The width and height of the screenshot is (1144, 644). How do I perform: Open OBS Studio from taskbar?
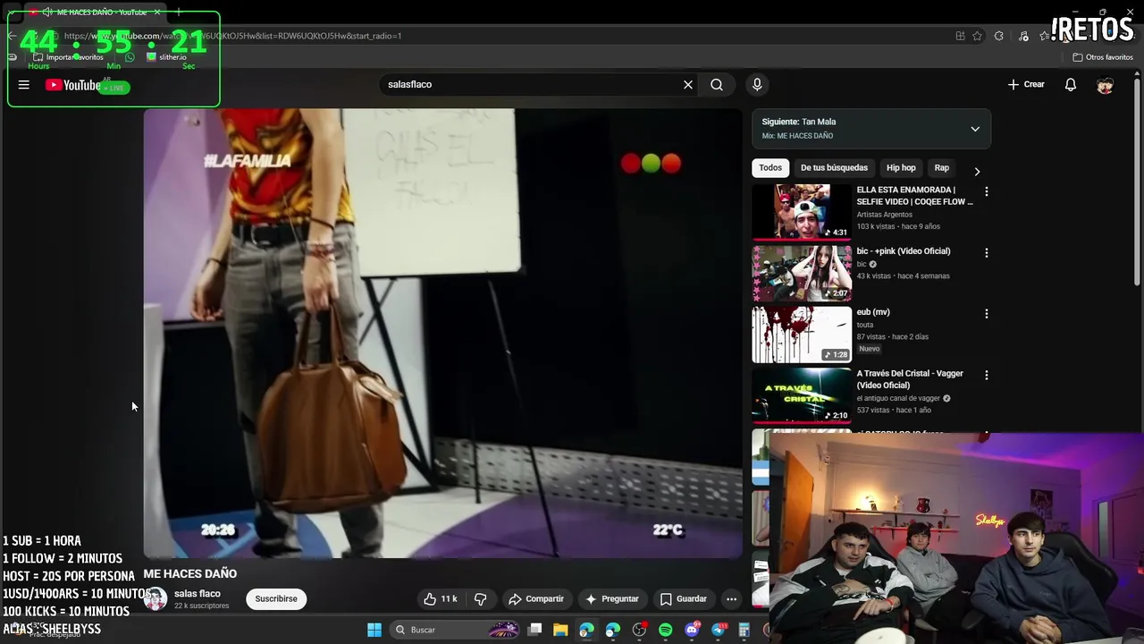coord(639,630)
